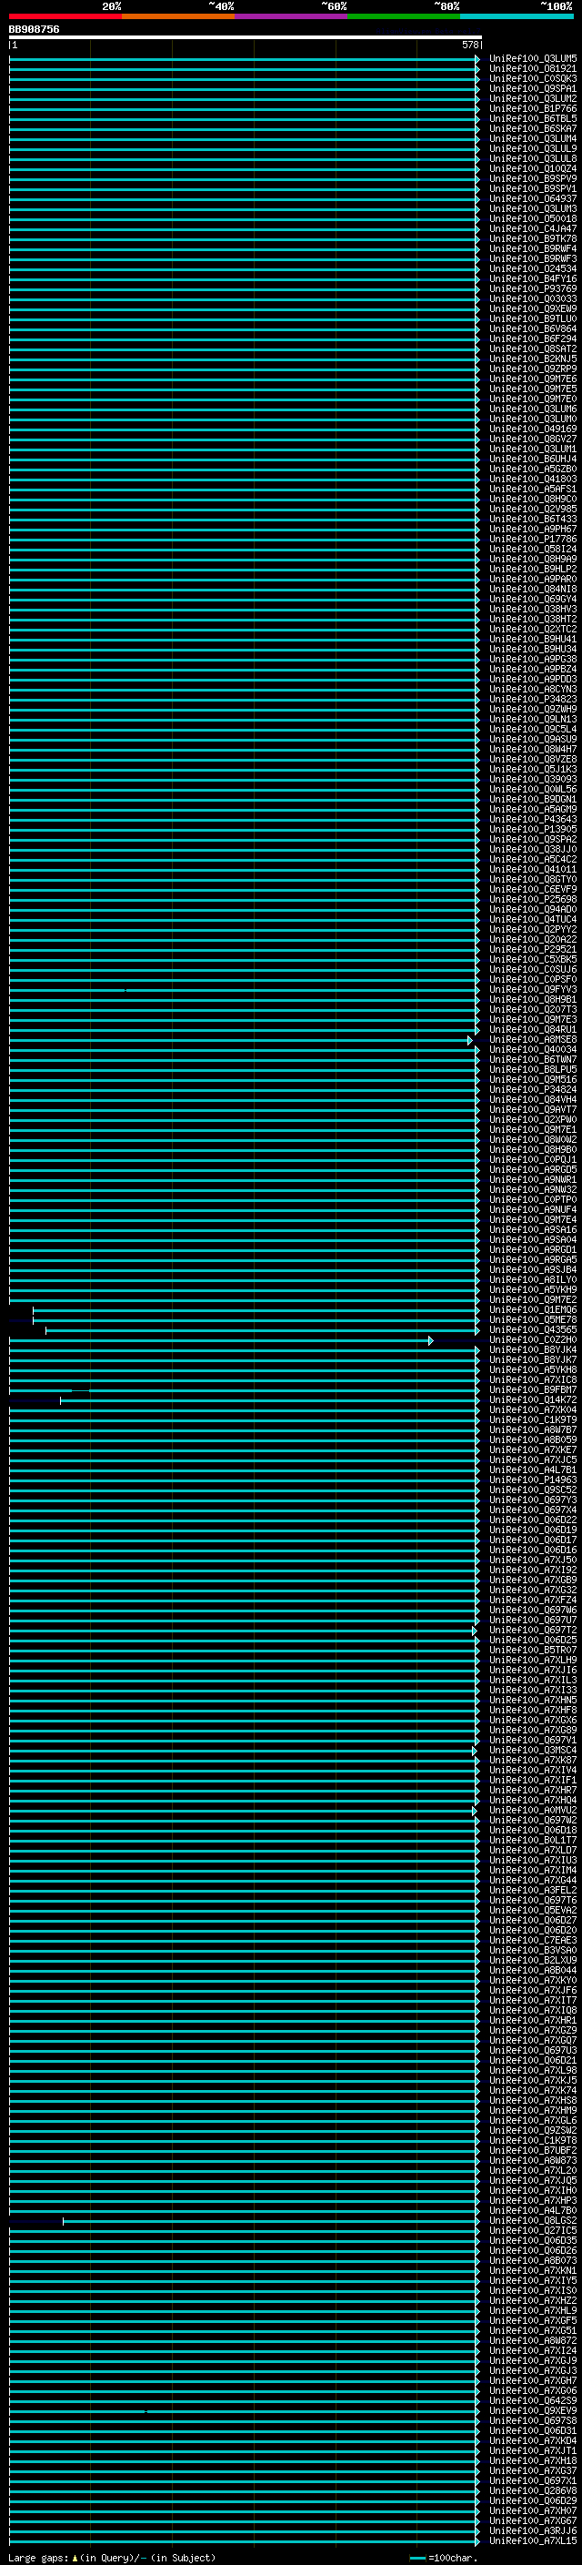Click hit label UniRef100_Q1EMQ6

tap(532, 1310)
